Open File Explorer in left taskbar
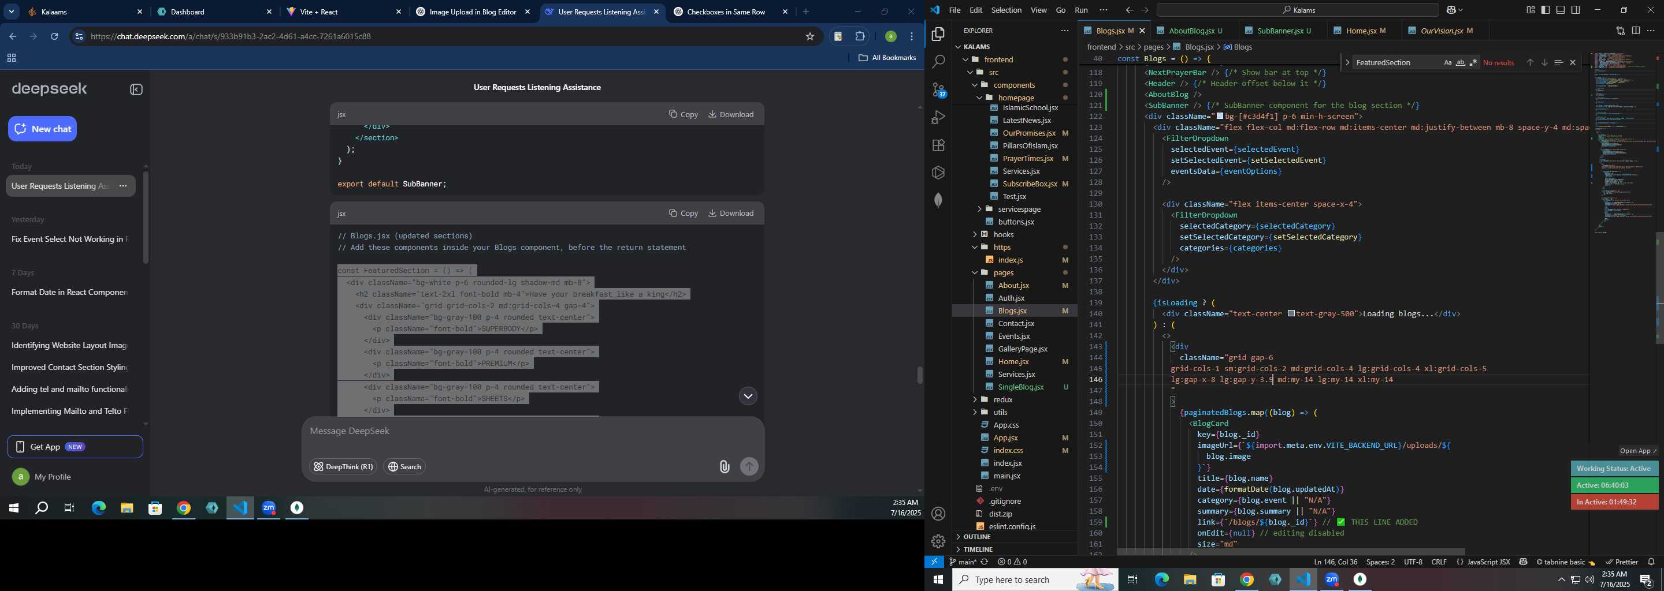 [127, 508]
